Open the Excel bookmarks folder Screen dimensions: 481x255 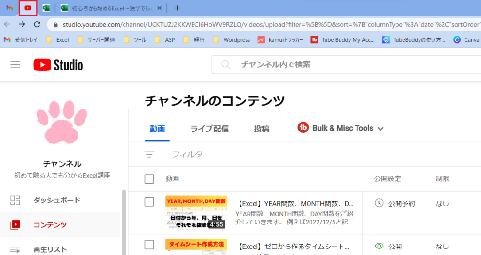click(57, 39)
